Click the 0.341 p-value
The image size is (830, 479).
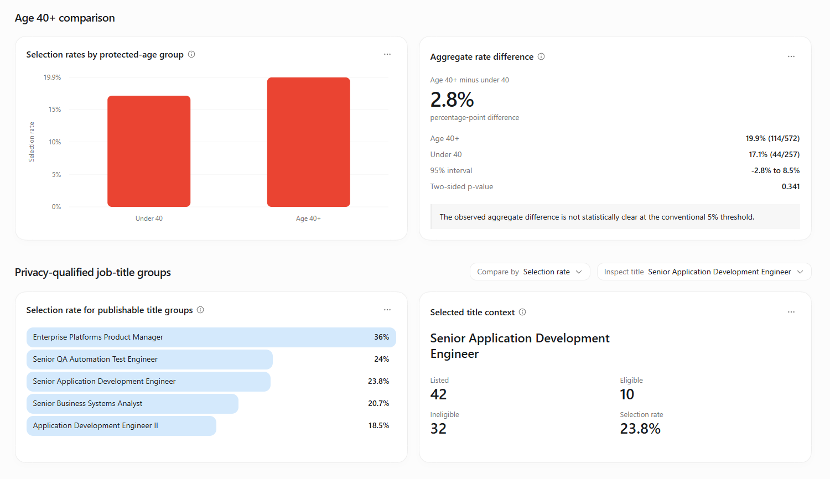(x=791, y=186)
